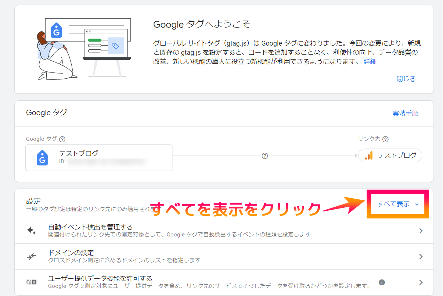This screenshot has height=296, width=443.
Task: Click the help icon on the connector line
Action: (265, 156)
